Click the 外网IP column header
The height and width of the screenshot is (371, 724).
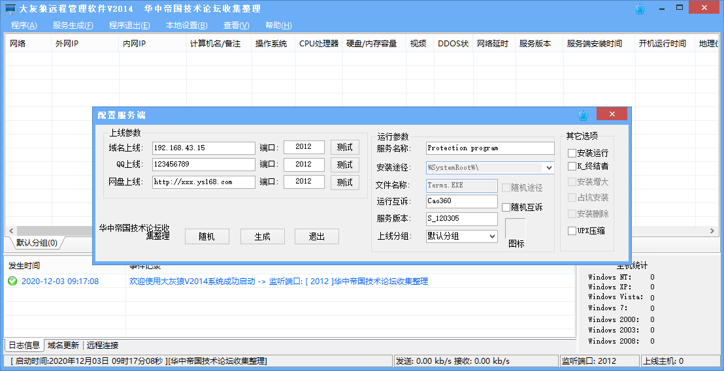tap(86, 43)
